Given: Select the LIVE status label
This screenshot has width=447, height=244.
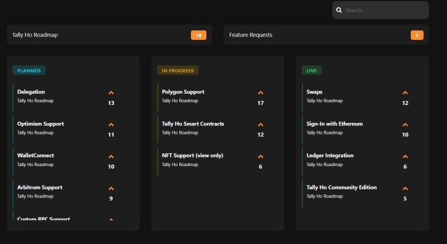Looking at the screenshot, I should point(312,71).
